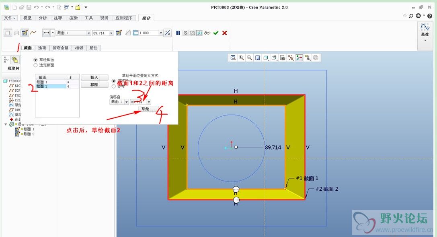Viewport: 437px width, 237px height.
Task: Click the Windows switcher icon
Action: coord(66,7)
